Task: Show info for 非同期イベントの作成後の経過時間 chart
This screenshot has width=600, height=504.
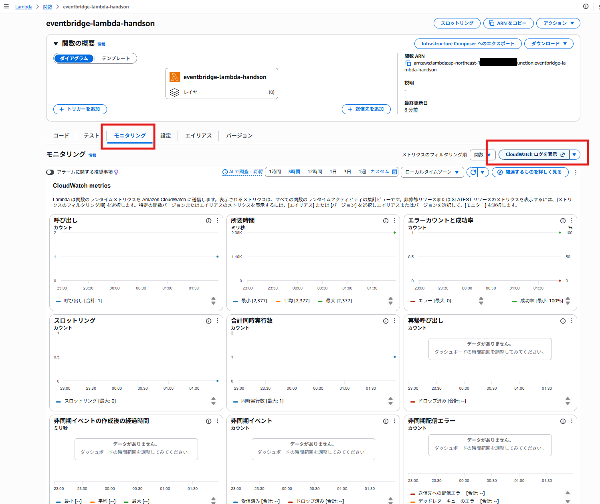Action: [208, 421]
